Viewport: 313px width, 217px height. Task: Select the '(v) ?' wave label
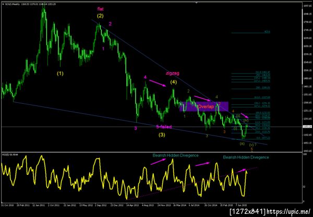tap(252, 144)
